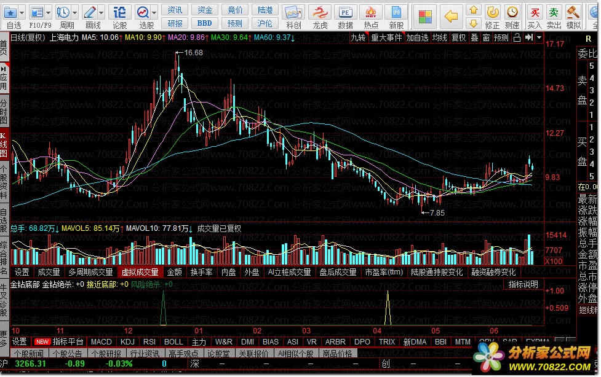Expand dropdown arrow next to 画线 icon
Screen dimensions: 601x377
101,13
